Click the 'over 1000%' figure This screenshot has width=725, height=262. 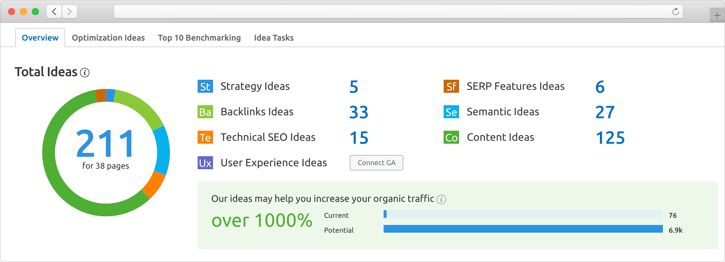[262, 221]
